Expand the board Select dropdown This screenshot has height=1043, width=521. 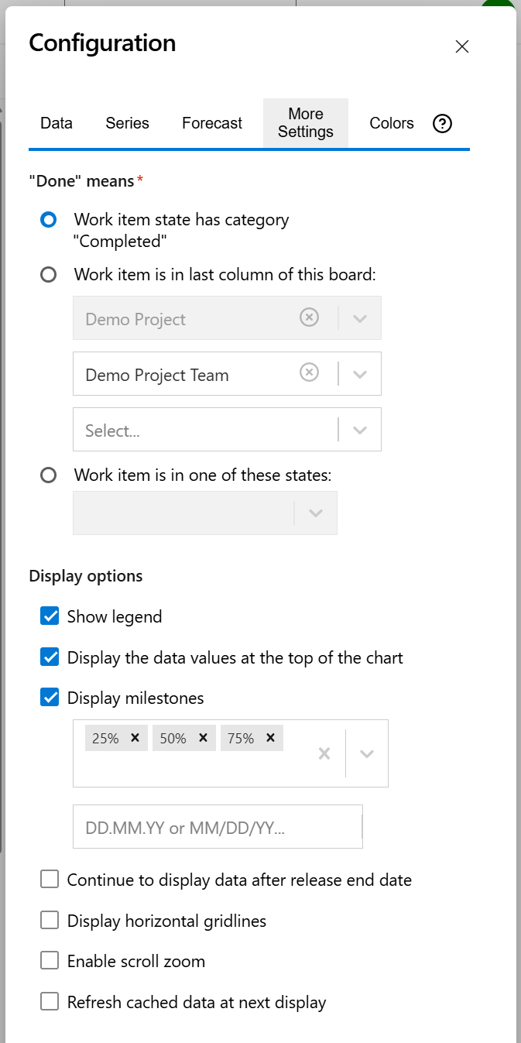tap(359, 429)
